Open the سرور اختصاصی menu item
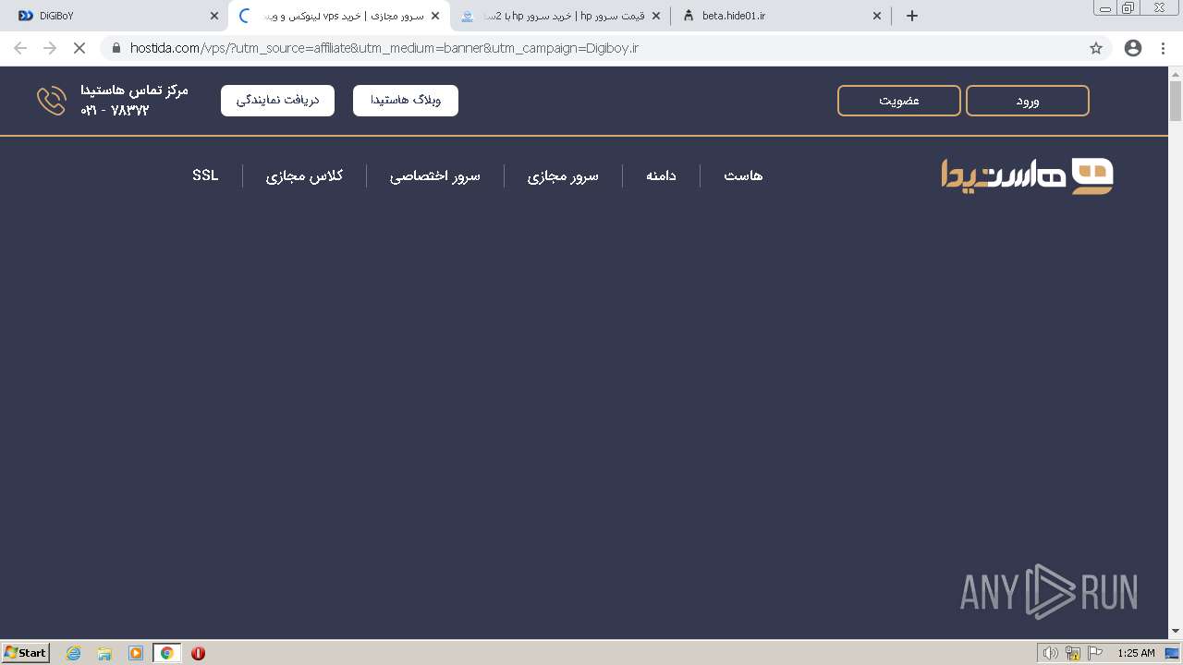Image resolution: width=1183 pixels, height=665 pixels. click(x=435, y=175)
